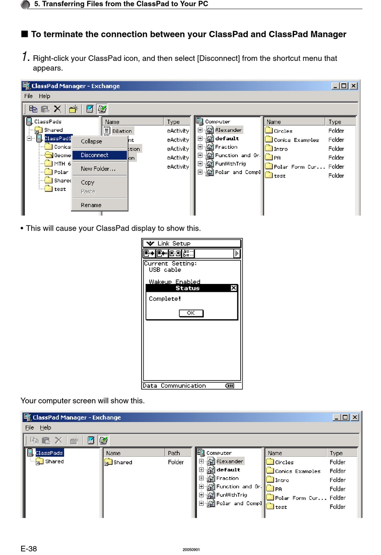Select Conics Examples in upper Computer list
The image size is (381, 555).
pyautogui.click(x=296, y=140)
